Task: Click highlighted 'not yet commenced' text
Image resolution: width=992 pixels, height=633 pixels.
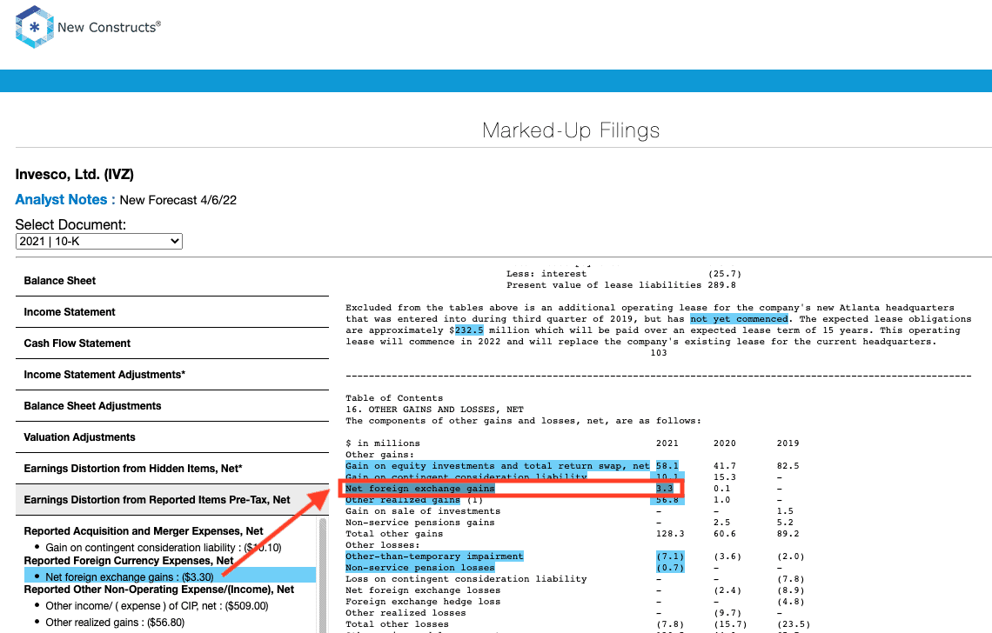Action: tap(739, 319)
